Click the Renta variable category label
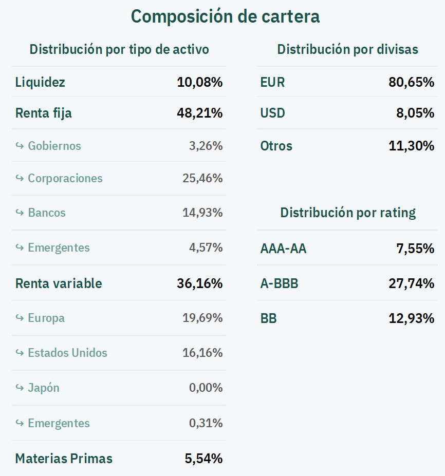 59,283
